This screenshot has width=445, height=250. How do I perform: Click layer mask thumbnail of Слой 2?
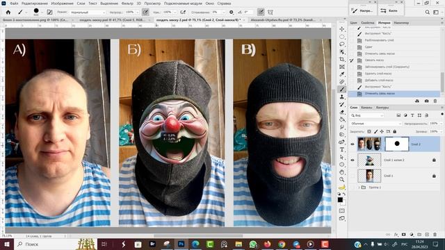point(397,144)
